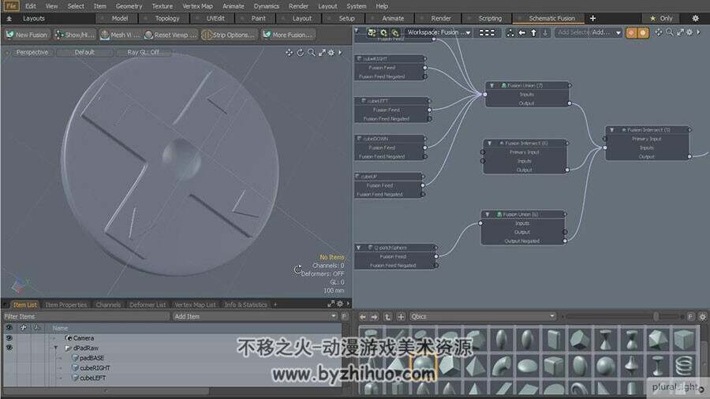
Task: Open the Geometry menu
Action: [129, 6]
